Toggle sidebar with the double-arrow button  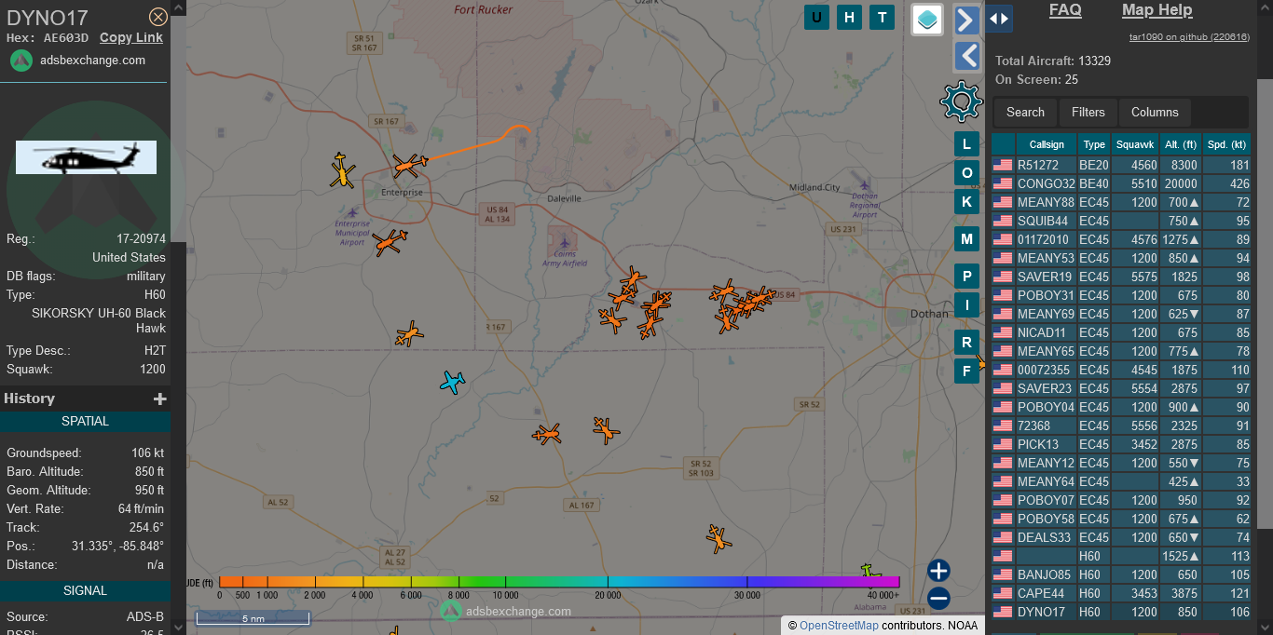click(998, 18)
